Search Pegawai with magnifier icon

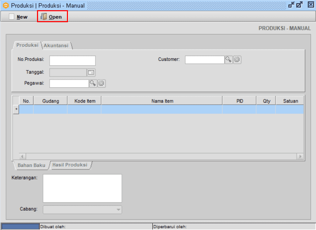click(x=93, y=83)
